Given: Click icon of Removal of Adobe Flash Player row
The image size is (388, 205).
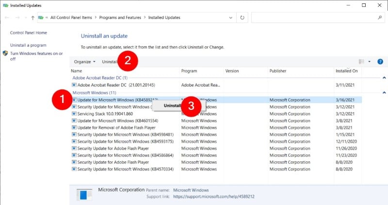Looking at the screenshot, I should [x=74, y=128].
